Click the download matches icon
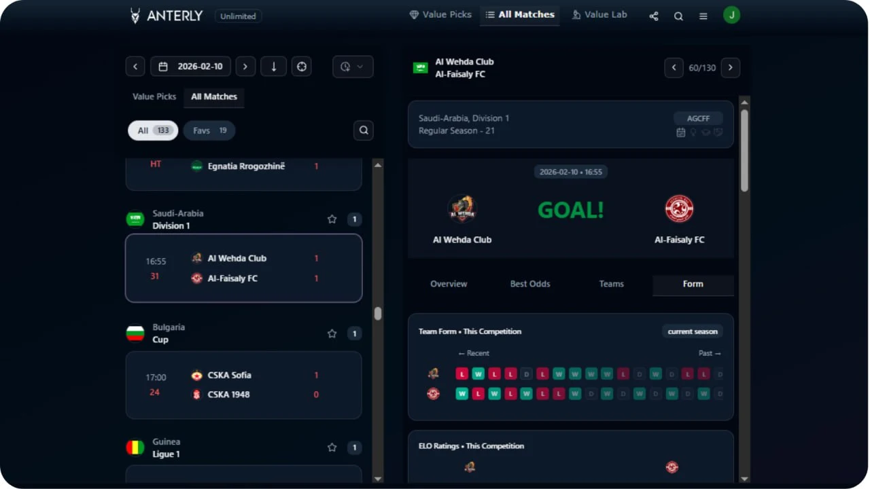The image size is (870, 489). 273,66
